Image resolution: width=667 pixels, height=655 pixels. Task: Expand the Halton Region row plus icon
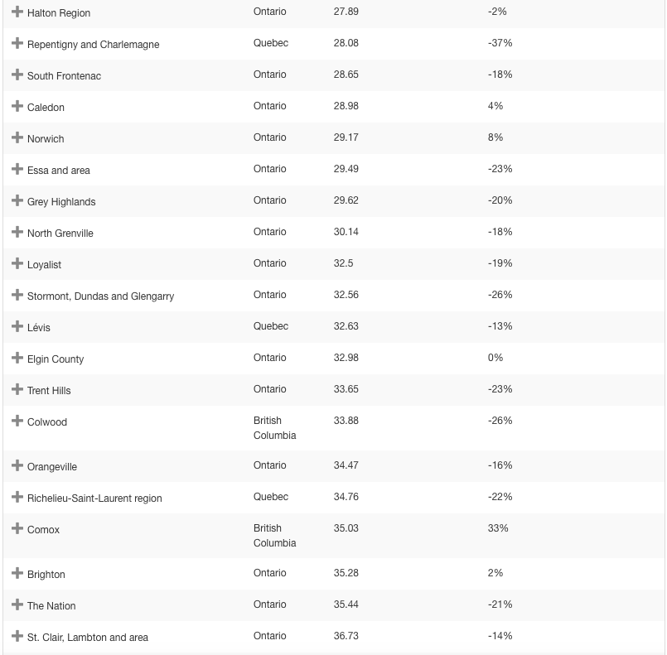pyautogui.click(x=17, y=12)
